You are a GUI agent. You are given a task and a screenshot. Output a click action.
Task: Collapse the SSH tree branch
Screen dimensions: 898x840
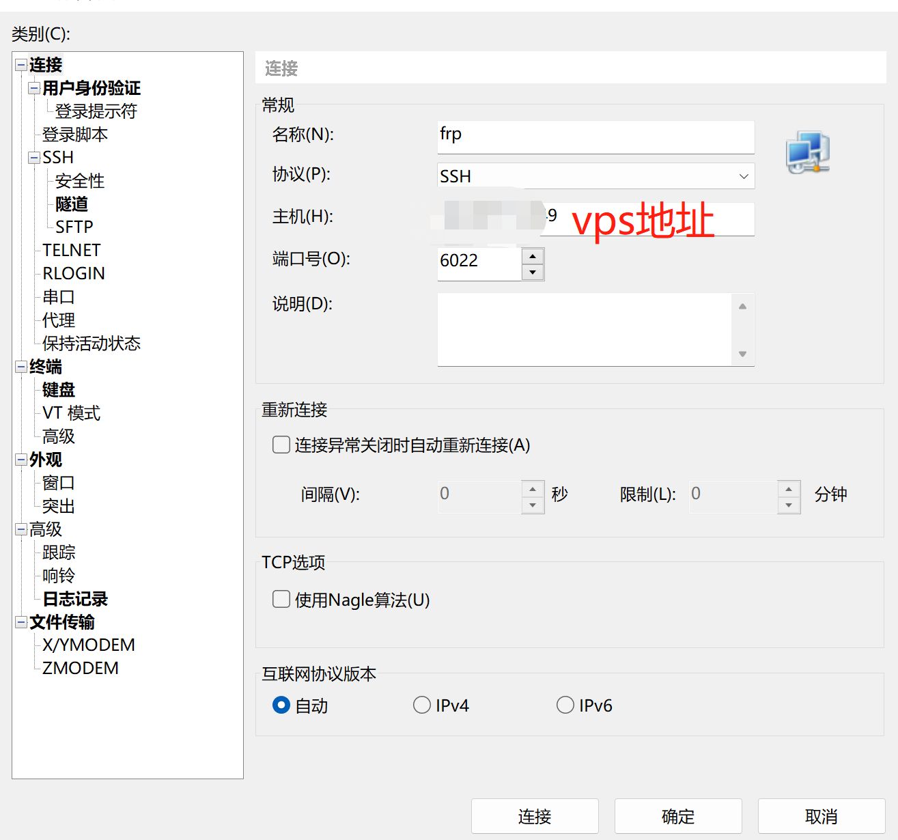33,157
